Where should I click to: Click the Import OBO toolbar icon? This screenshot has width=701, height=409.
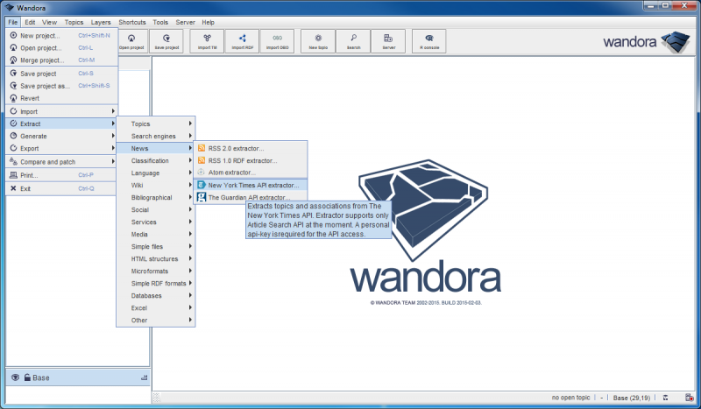[x=278, y=40]
